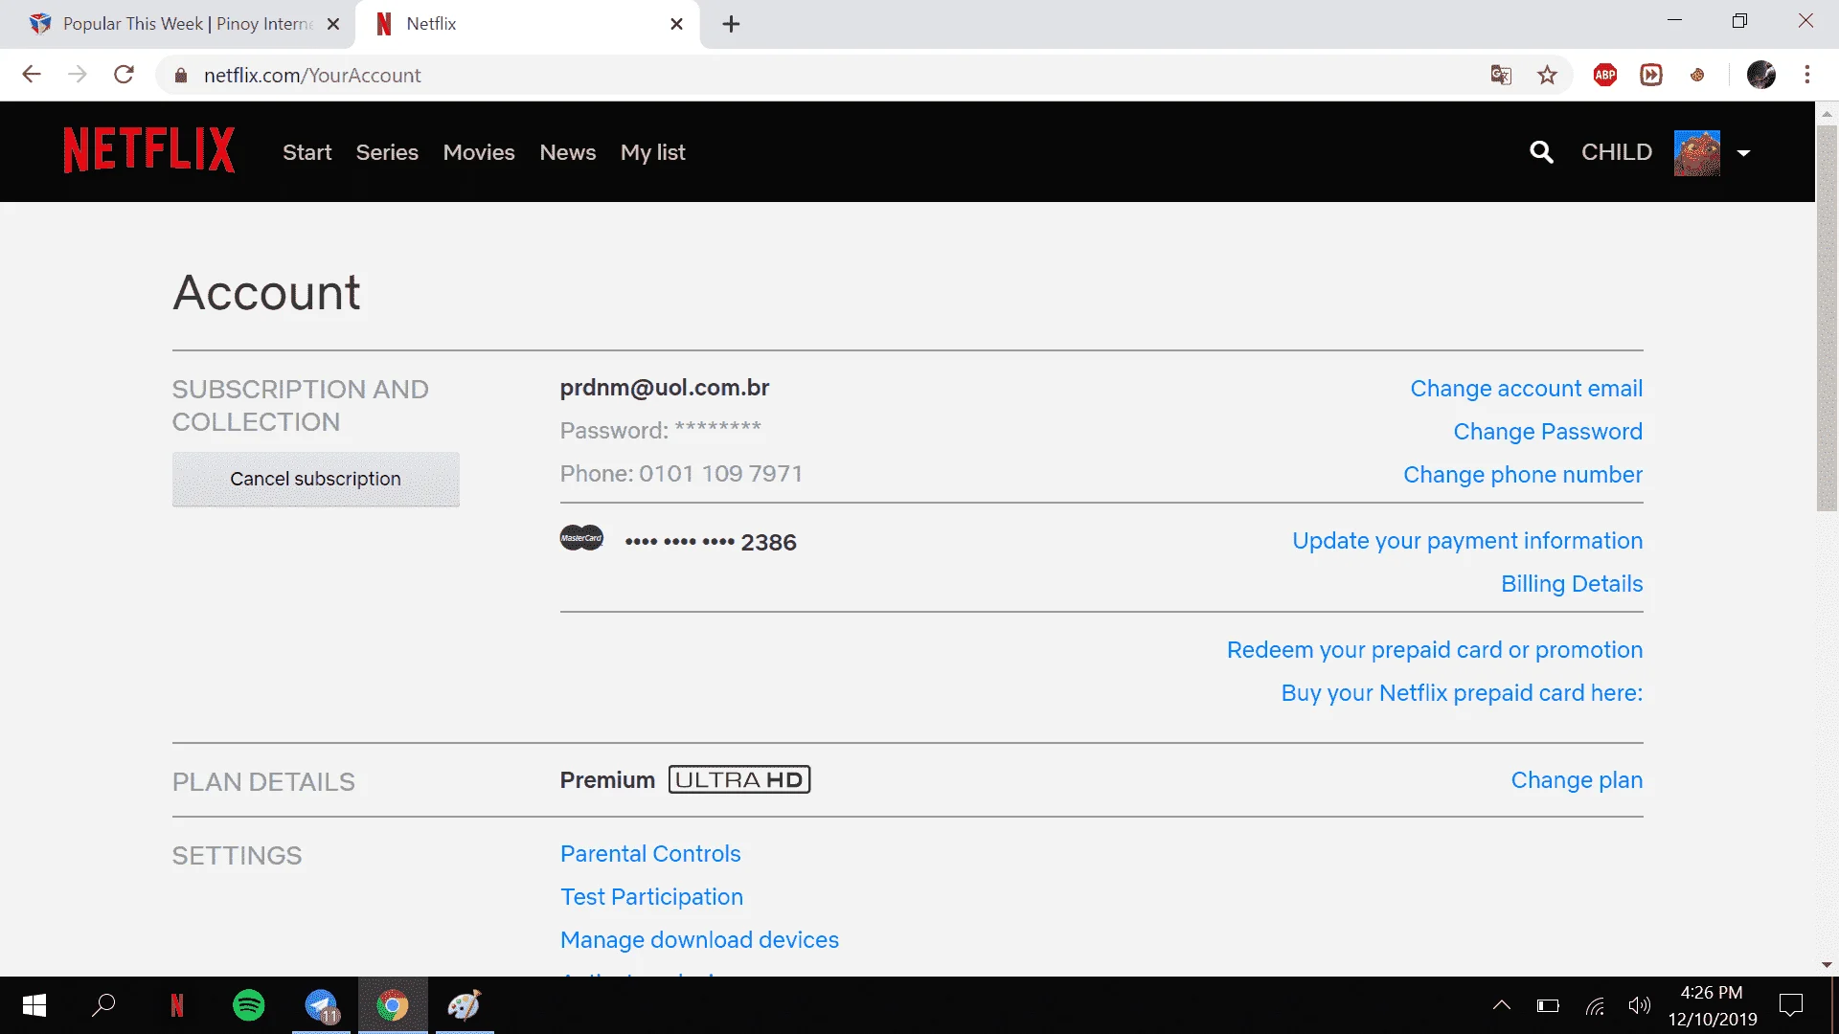1839x1034 pixels.
Task: Click Update your payment information
Action: [1467, 541]
